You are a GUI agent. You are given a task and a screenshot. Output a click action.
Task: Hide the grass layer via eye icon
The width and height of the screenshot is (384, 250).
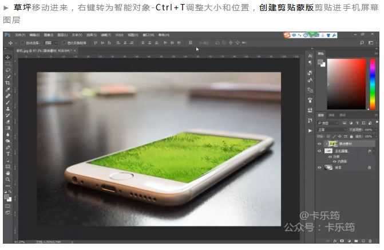(319, 143)
